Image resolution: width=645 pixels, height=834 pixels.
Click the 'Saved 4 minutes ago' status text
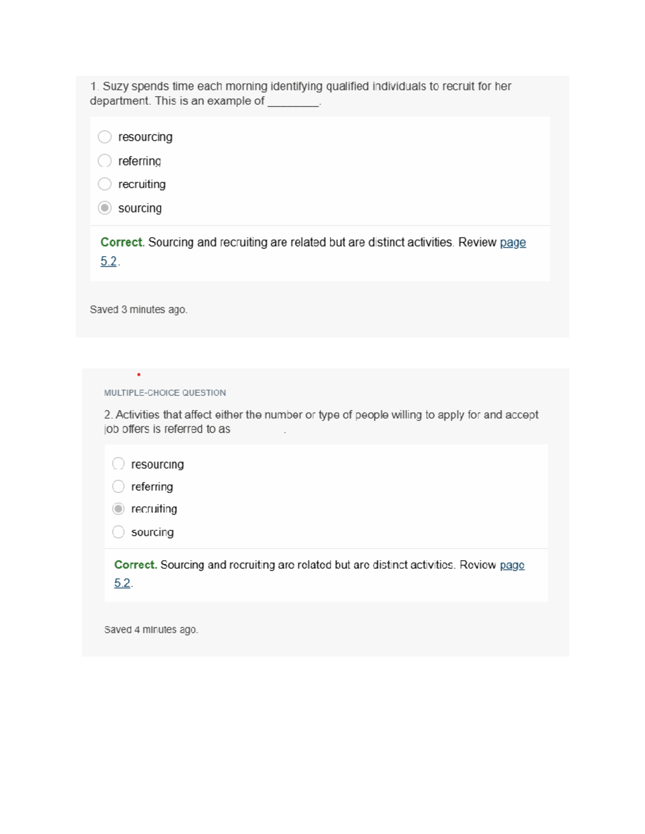[151, 629]
